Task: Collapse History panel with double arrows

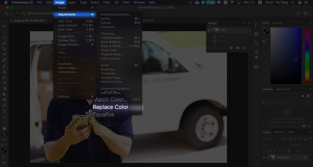Action: (x=244, y=23)
